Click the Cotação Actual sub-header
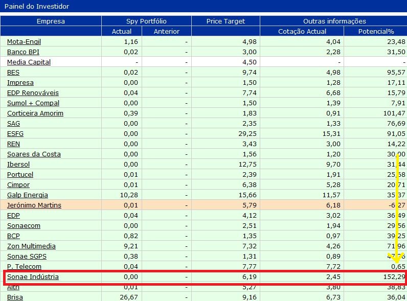 point(302,31)
